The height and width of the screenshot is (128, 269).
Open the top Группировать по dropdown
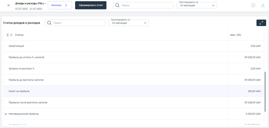tap(197, 5)
